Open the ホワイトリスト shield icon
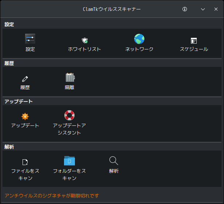 tap(84, 40)
